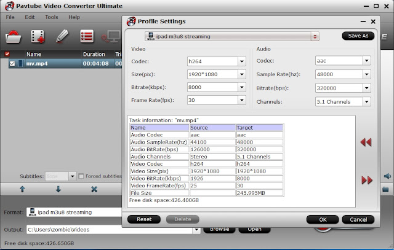Click source Audio SampleRate 44100 cell
The image size is (394, 250).
pyautogui.click(x=212, y=142)
